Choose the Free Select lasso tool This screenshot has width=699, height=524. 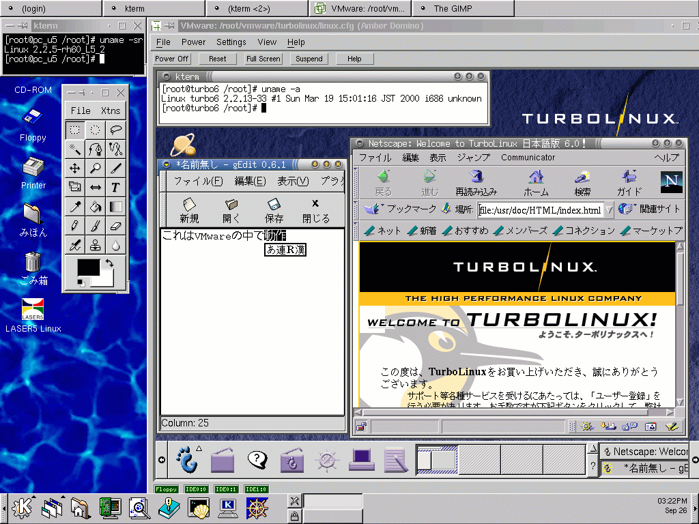tap(115, 130)
